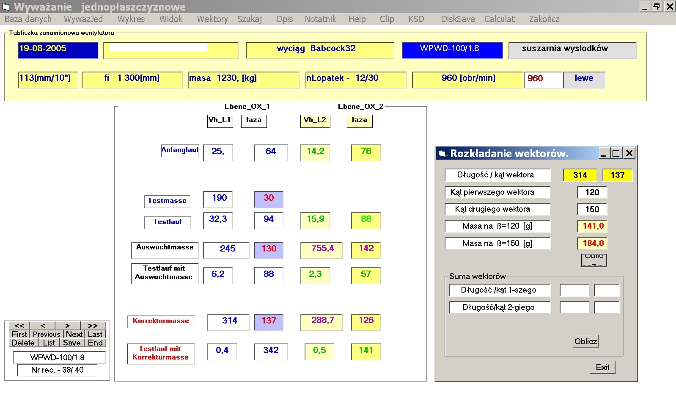The width and height of the screenshot is (676, 412).
Task: Go to previous record with < button
Action: pos(43,326)
